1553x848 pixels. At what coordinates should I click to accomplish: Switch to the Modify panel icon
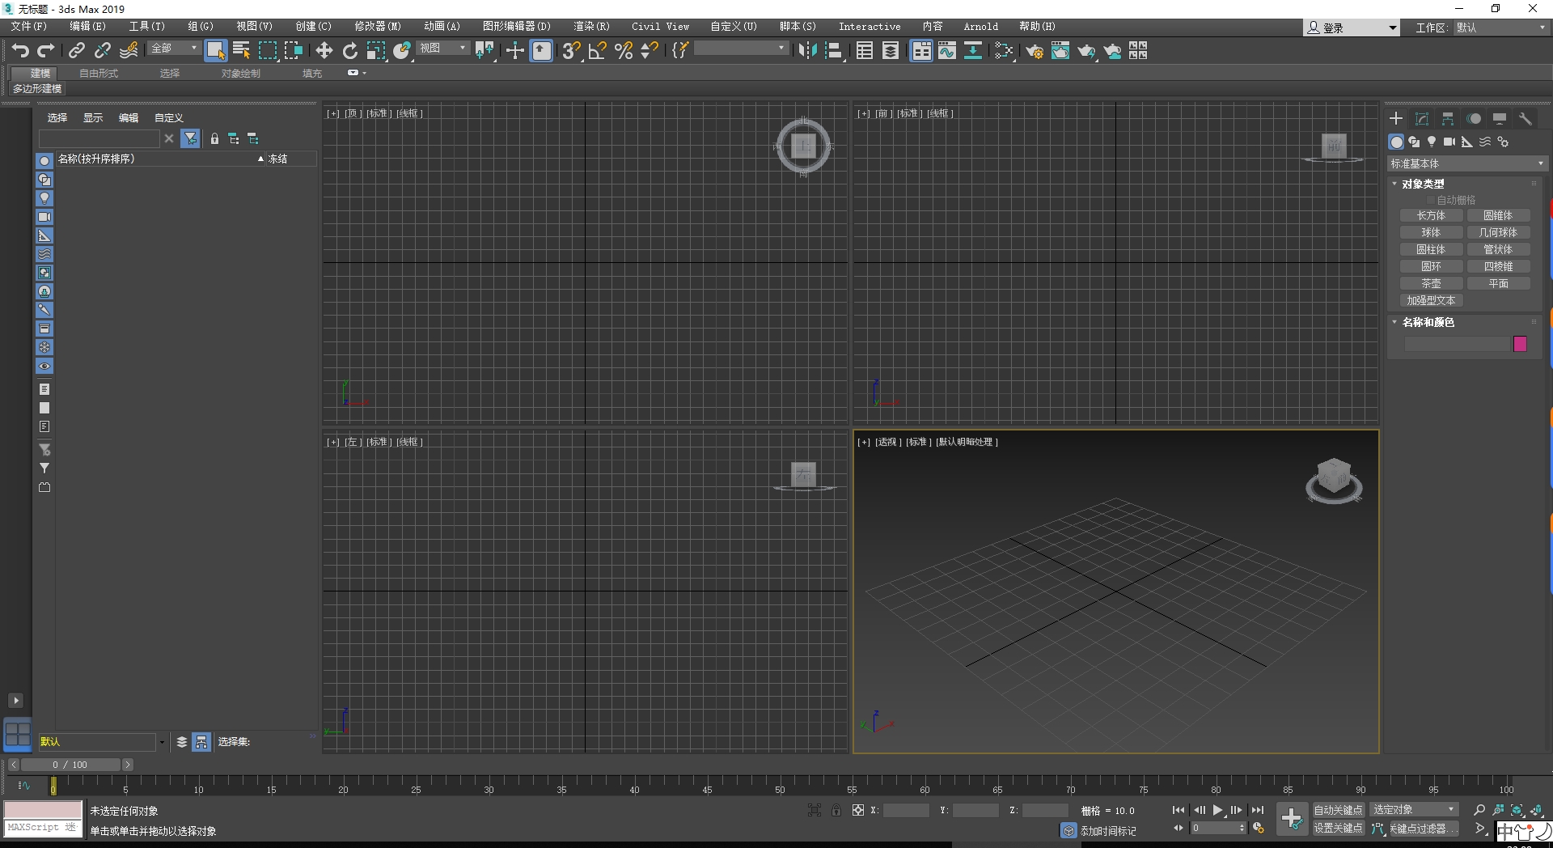1421,118
